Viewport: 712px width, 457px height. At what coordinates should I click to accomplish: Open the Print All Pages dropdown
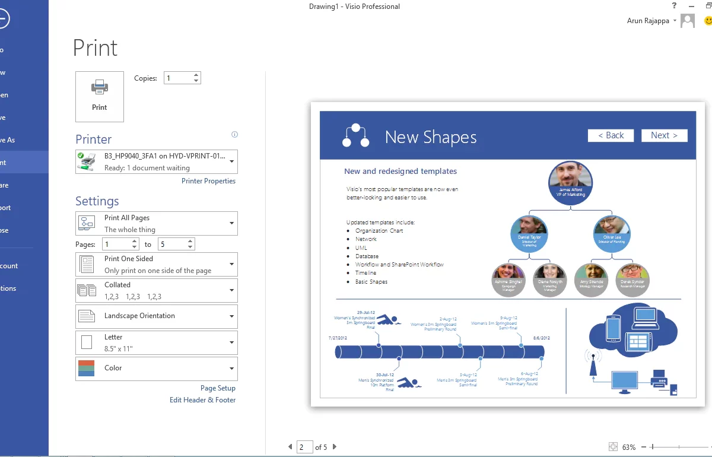pyautogui.click(x=157, y=223)
